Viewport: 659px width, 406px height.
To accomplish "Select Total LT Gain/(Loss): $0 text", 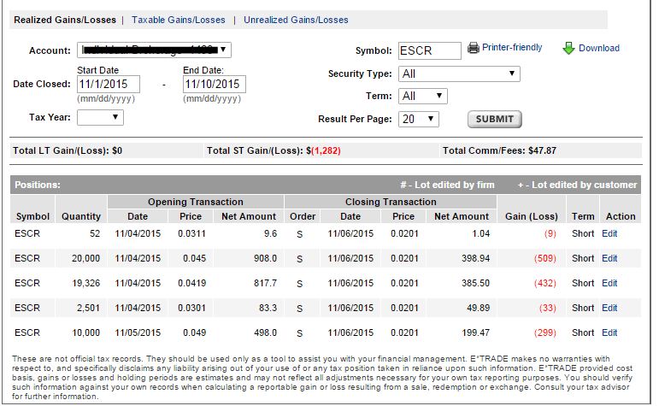I will [68, 150].
